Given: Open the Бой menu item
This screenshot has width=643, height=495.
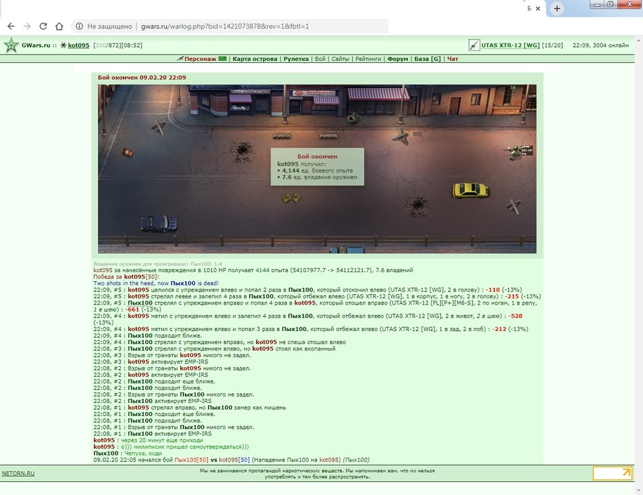Looking at the screenshot, I should 320,59.
